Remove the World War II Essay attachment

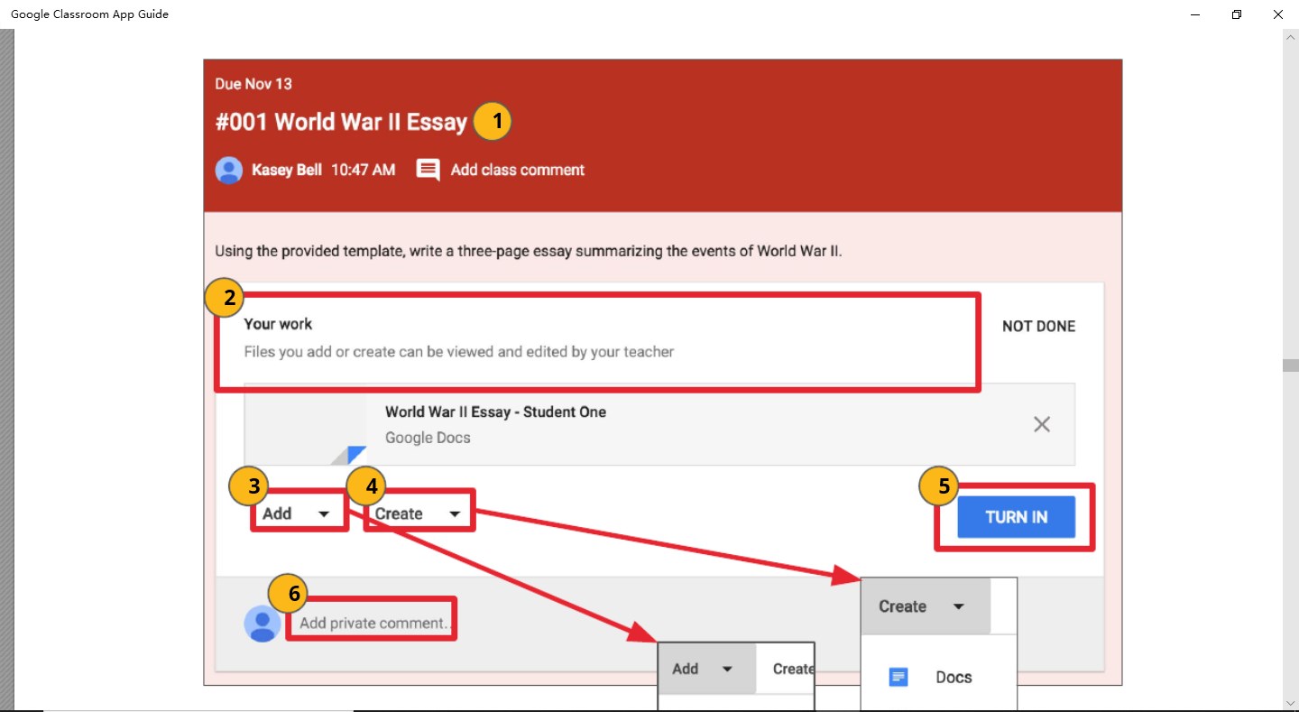(1041, 424)
